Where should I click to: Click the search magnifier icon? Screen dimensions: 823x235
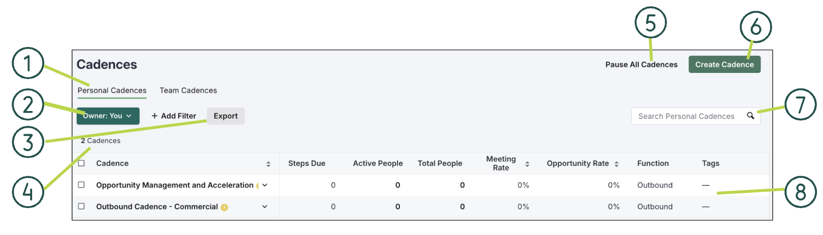(x=750, y=116)
